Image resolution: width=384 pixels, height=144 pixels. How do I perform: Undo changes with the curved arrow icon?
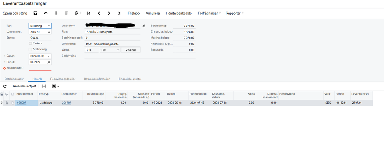point(46,13)
